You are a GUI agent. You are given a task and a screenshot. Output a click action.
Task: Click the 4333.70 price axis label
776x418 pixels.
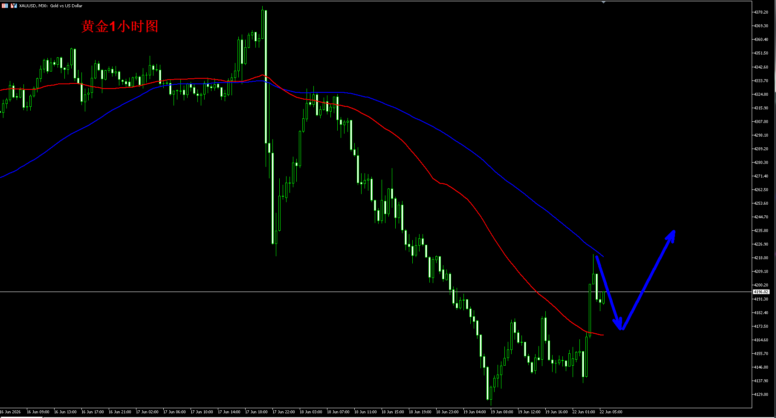[x=761, y=81]
